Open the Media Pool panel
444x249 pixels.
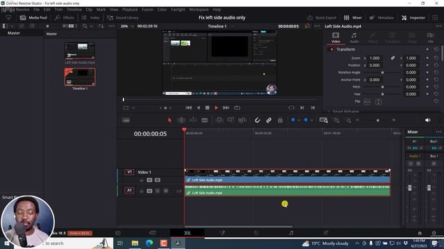pyautogui.click(x=33, y=17)
